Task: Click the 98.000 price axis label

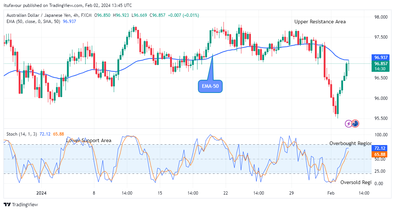Action: [381, 17]
